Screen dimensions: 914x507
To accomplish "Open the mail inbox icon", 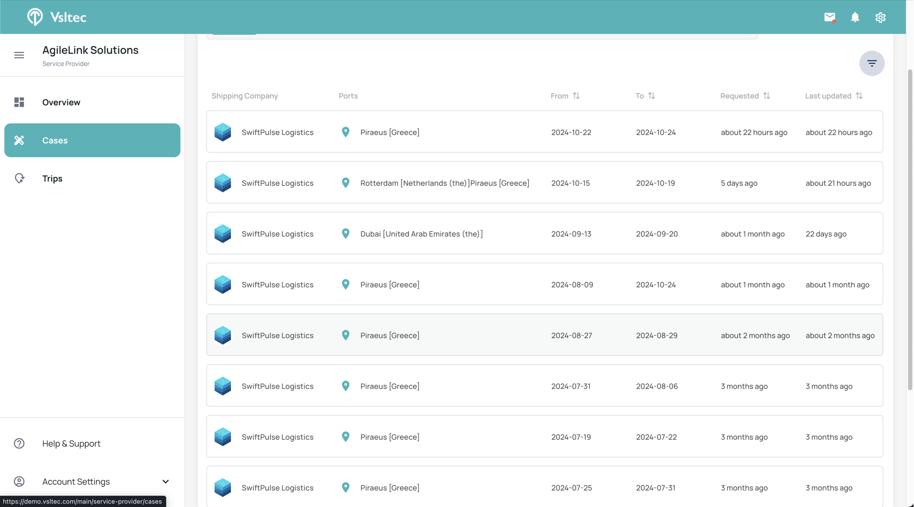I will pyautogui.click(x=829, y=17).
